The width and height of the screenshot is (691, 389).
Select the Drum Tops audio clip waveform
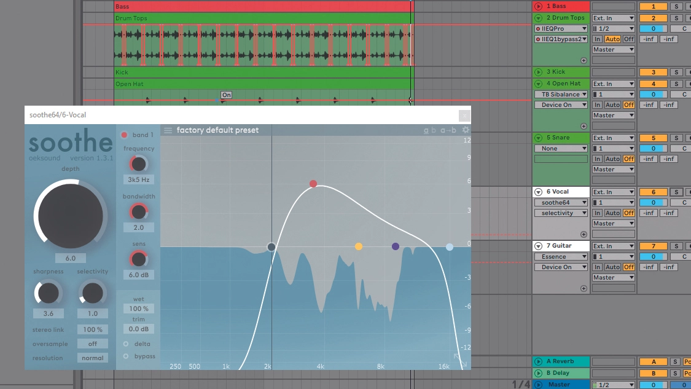(x=263, y=44)
